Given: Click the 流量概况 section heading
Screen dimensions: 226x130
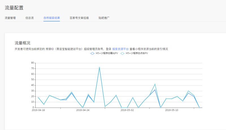Looking at the screenshot, I should click(22, 43).
